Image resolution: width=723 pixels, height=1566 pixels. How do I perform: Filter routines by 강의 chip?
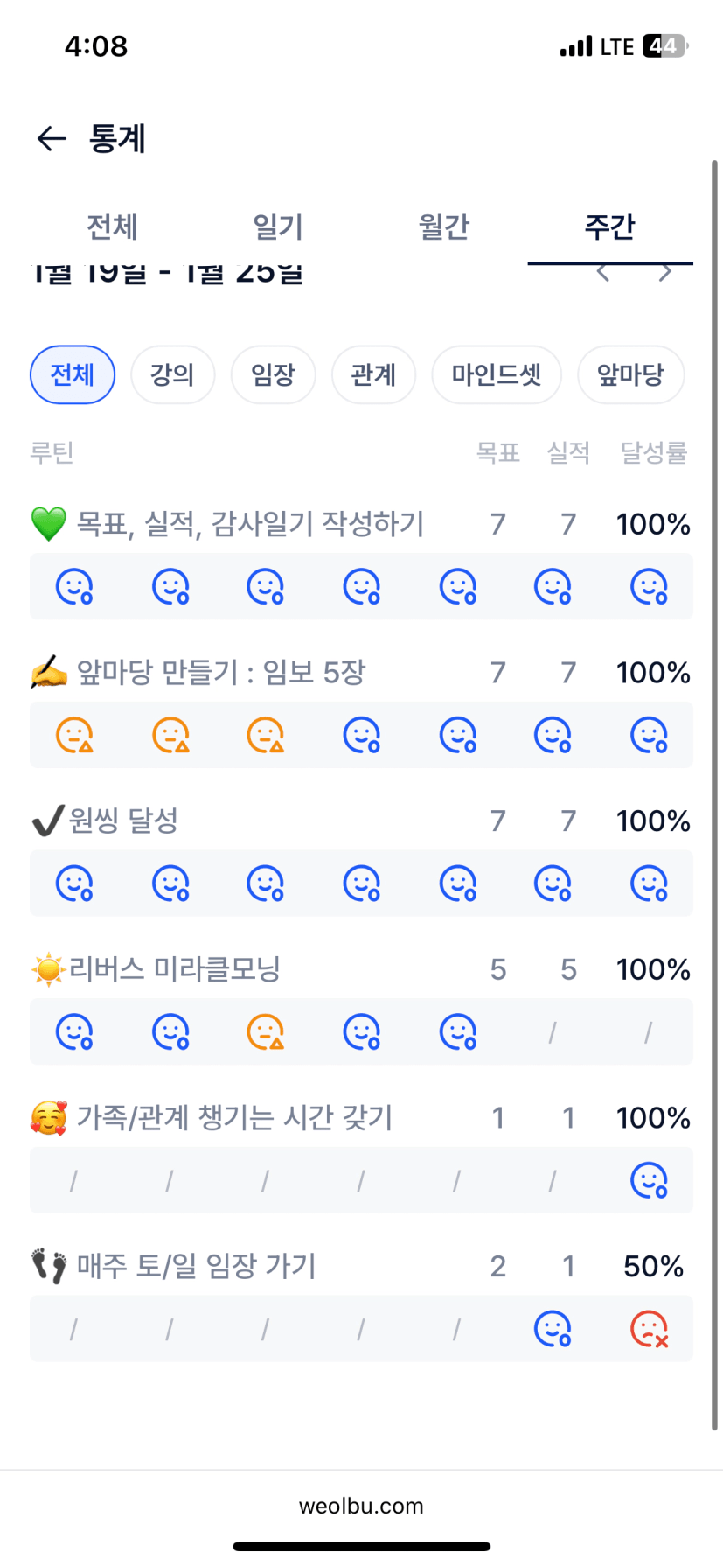[x=172, y=375]
